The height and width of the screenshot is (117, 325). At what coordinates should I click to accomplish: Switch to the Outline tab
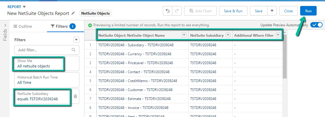pyautogui.click(x=22, y=26)
